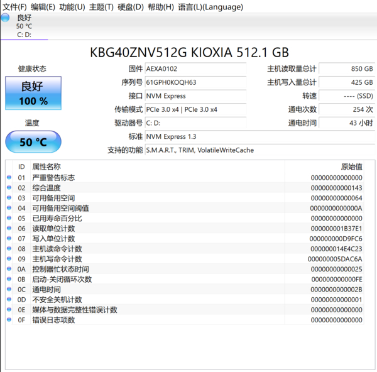Screen dimensions: 377x372
Task: Click the supported features field with TRIM
Action: (x=260, y=150)
